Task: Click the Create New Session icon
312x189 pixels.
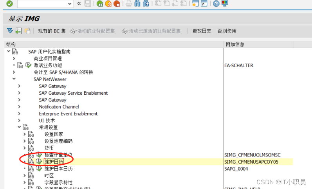Action: (195, 4)
